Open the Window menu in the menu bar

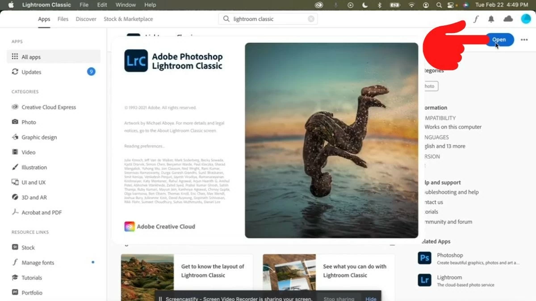click(126, 5)
